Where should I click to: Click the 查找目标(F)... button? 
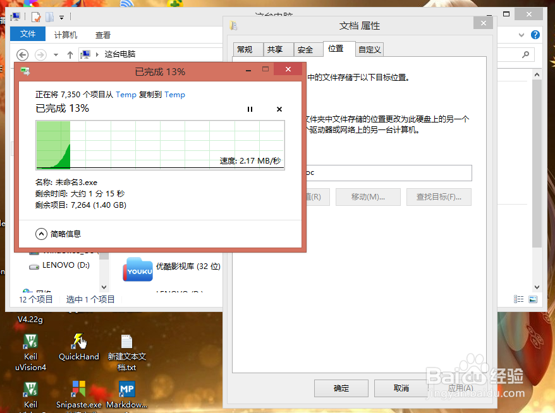pyautogui.click(x=439, y=197)
